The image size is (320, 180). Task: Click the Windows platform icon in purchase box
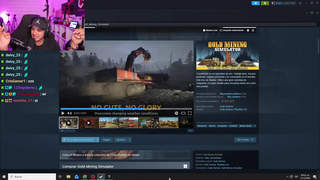185,166
